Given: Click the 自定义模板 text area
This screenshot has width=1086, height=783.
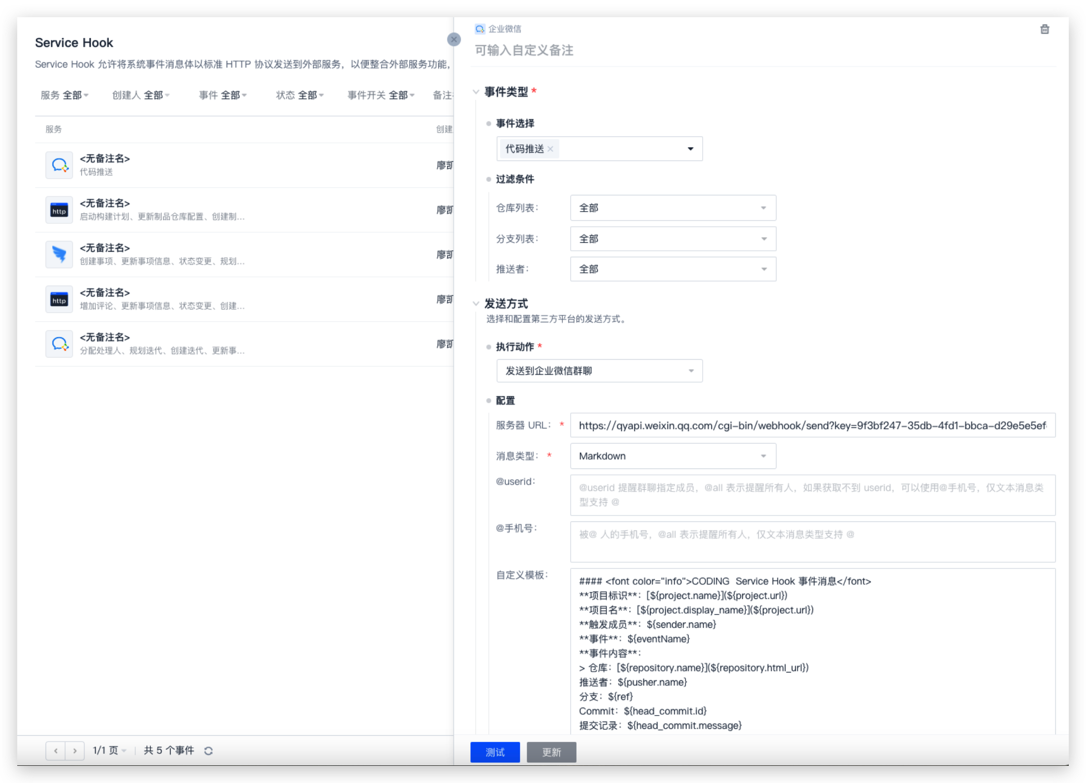Looking at the screenshot, I should [x=813, y=651].
